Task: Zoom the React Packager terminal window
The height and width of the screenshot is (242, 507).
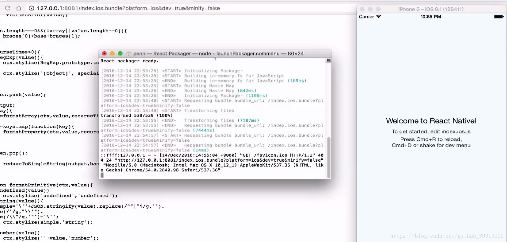Action: pos(120,53)
